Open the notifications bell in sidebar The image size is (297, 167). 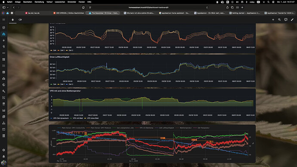[x=3, y=156]
